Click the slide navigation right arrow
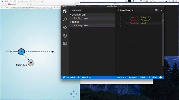Viewport: 179px width, 100px height. pyautogui.click(x=76, y=94)
